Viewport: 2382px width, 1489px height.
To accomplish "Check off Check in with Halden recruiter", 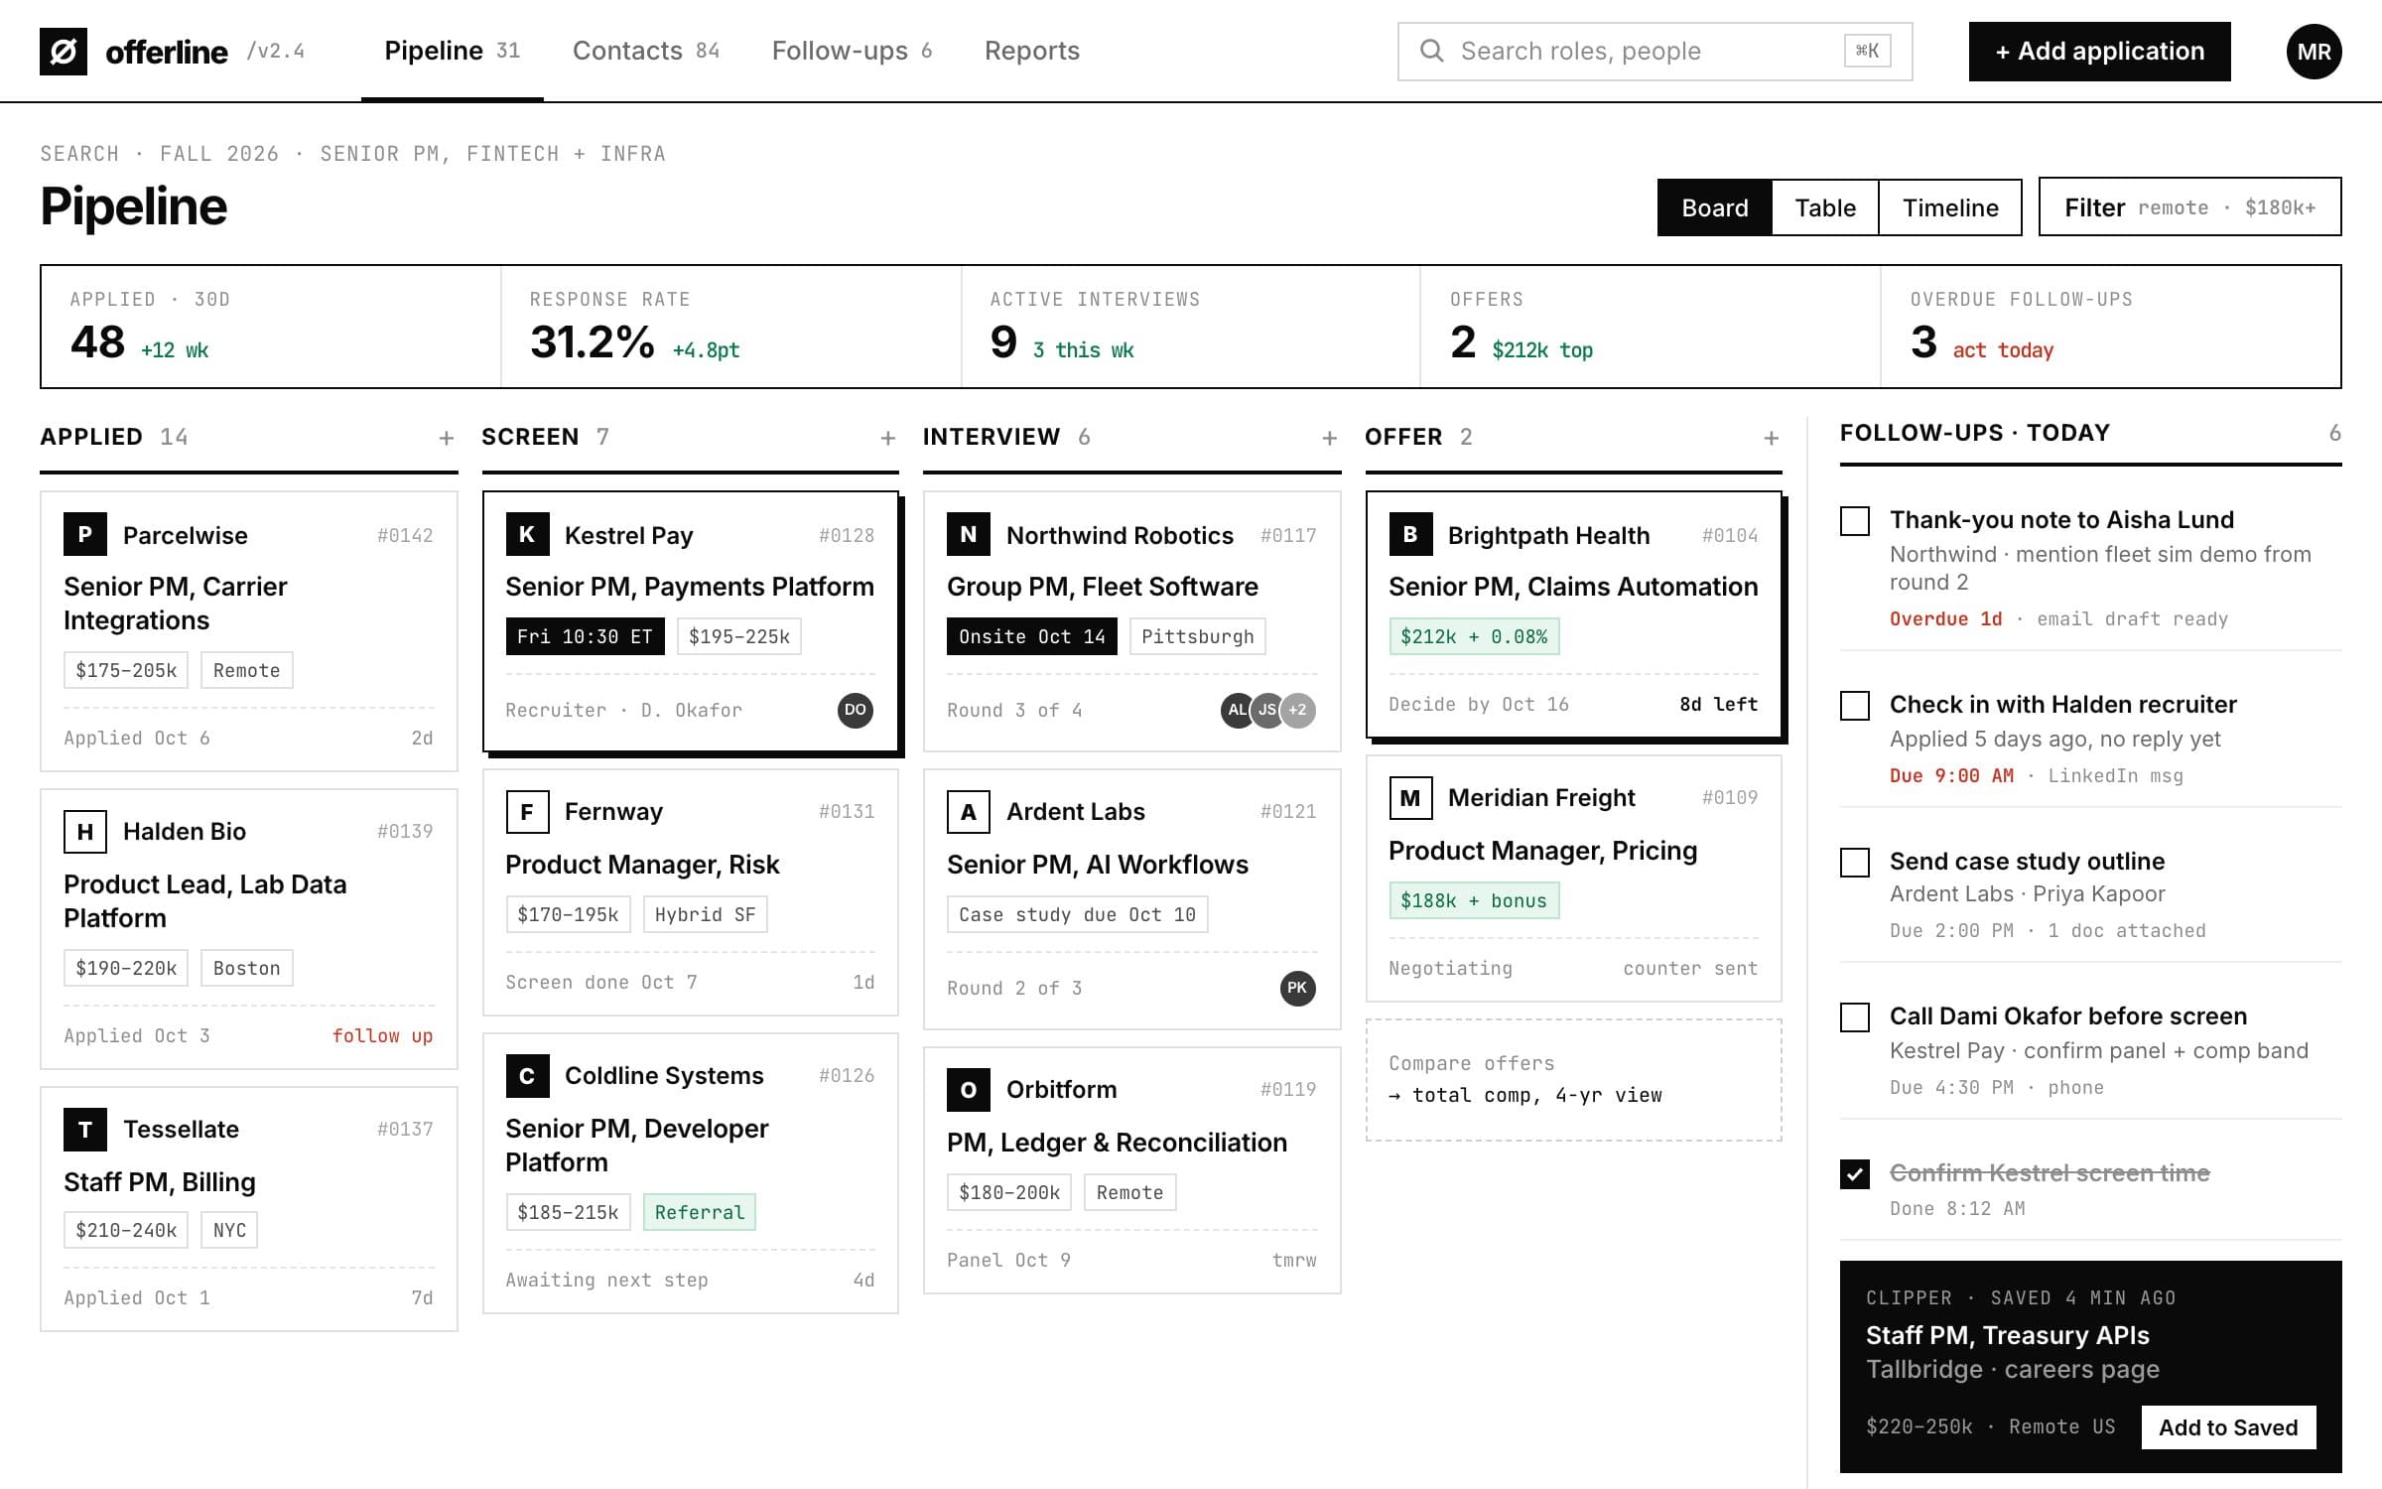I will click(1855, 706).
